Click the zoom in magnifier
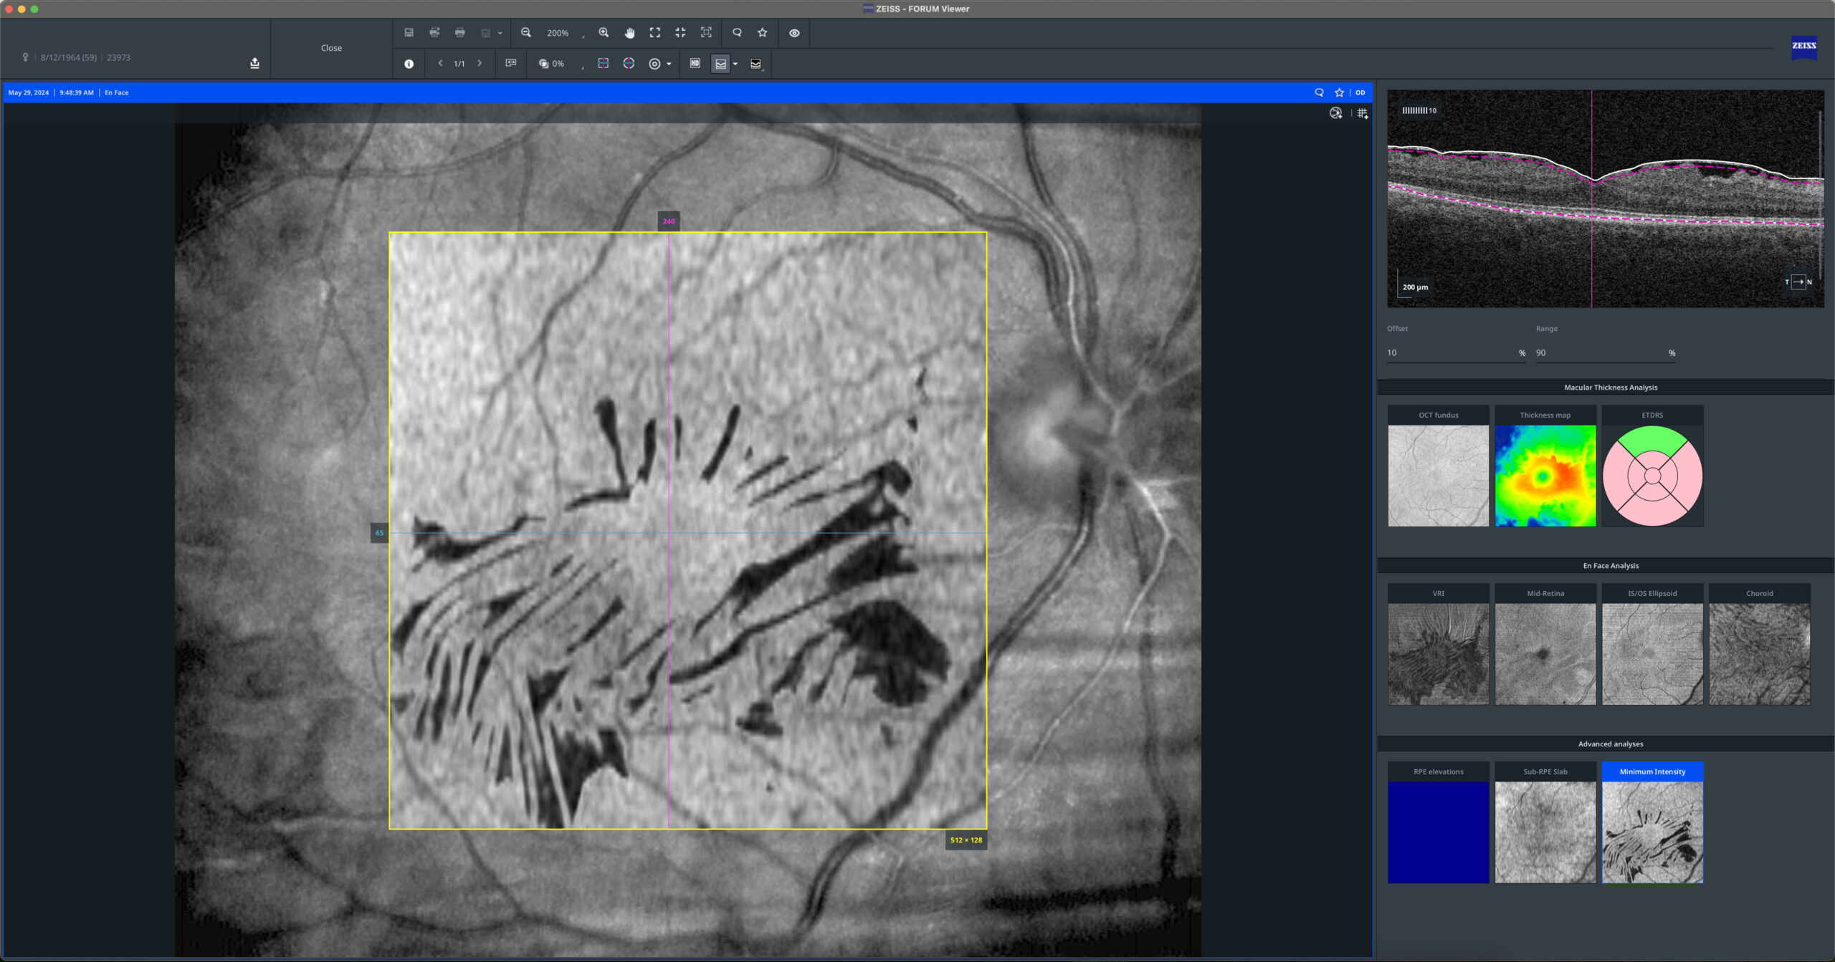Screen dimensions: 1835x962 coord(604,33)
